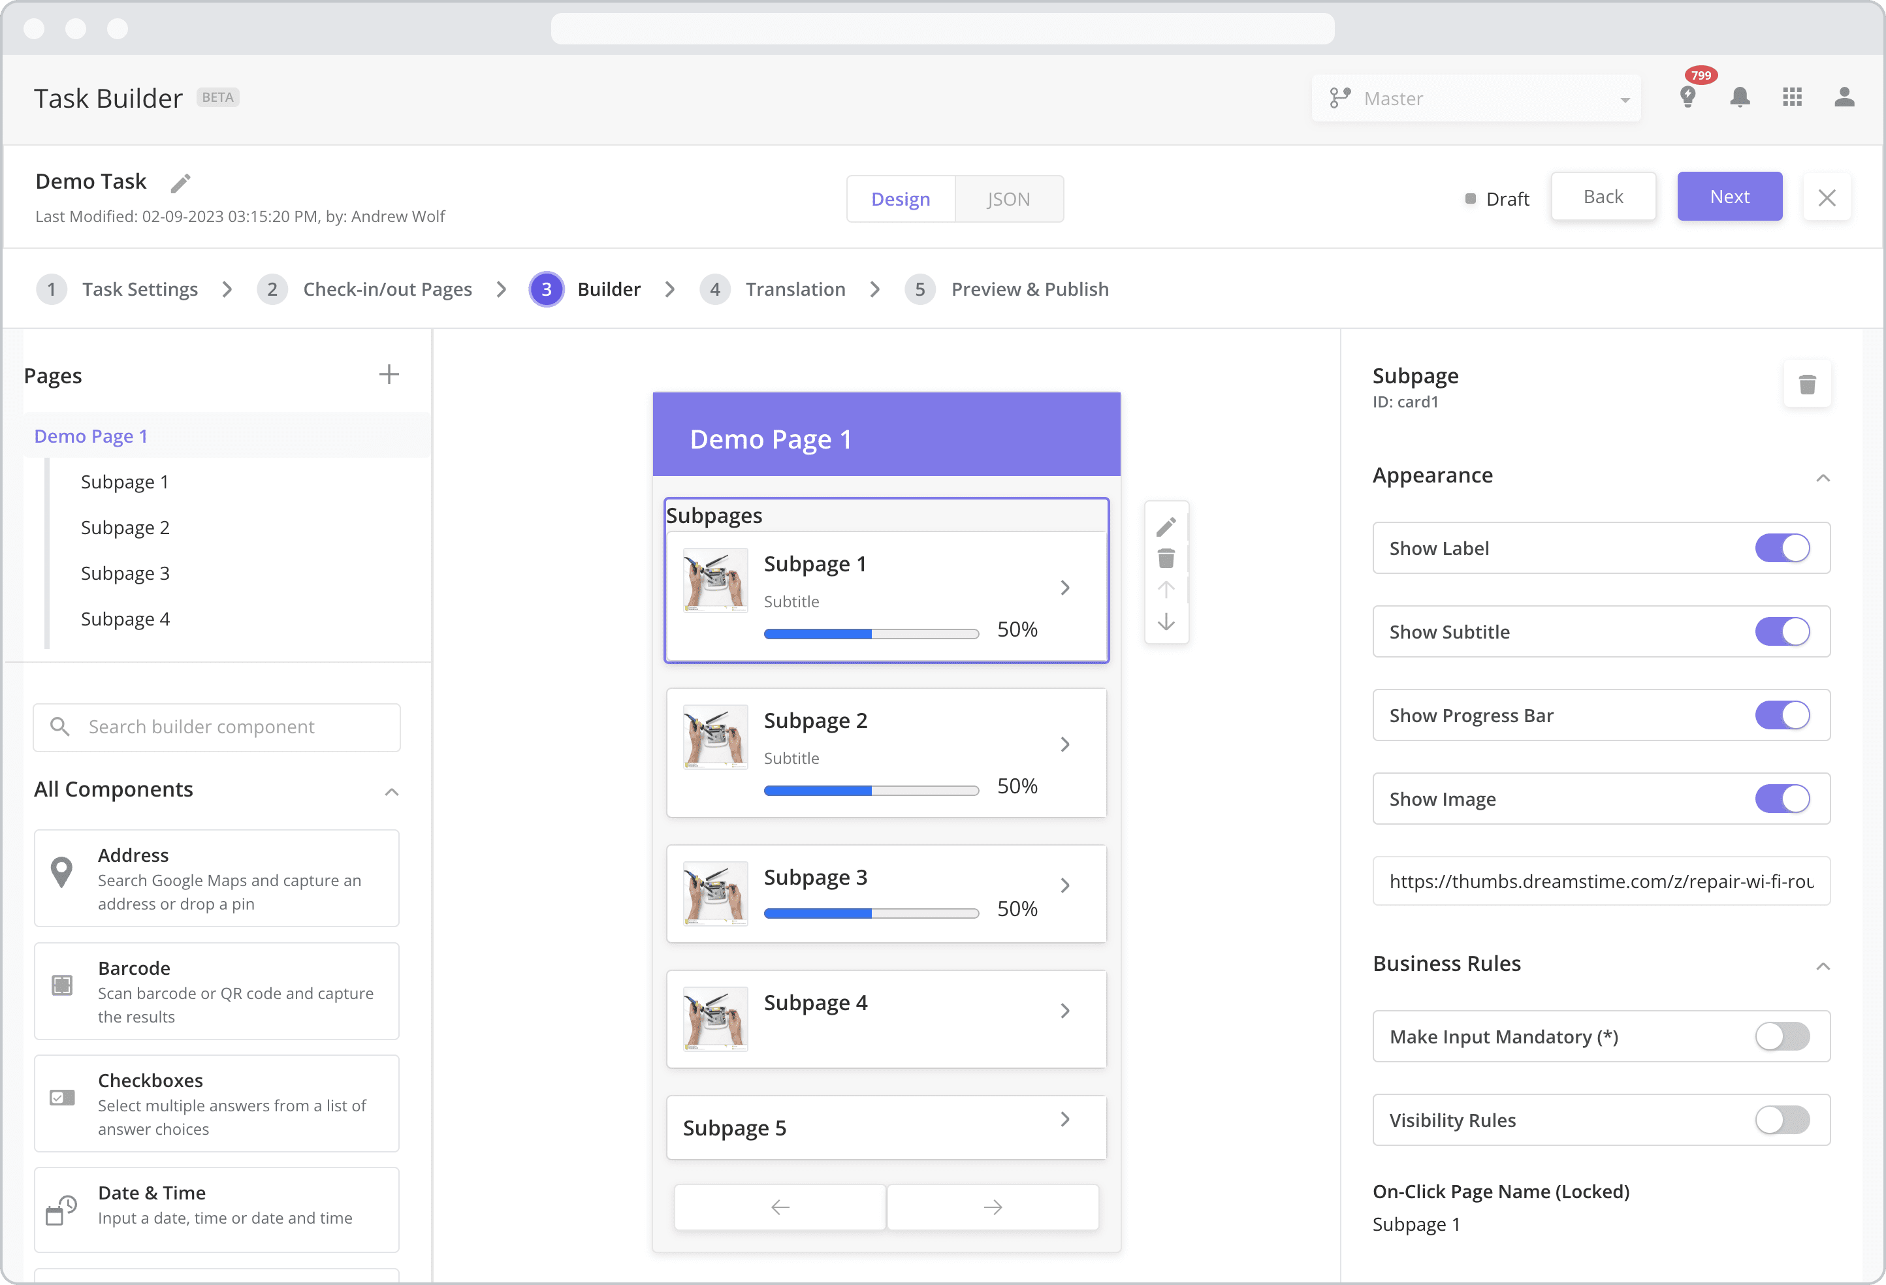The image size is (1886, 1285).
Task: Go to step 2 Check-in/out Pages
Action: 364,290
